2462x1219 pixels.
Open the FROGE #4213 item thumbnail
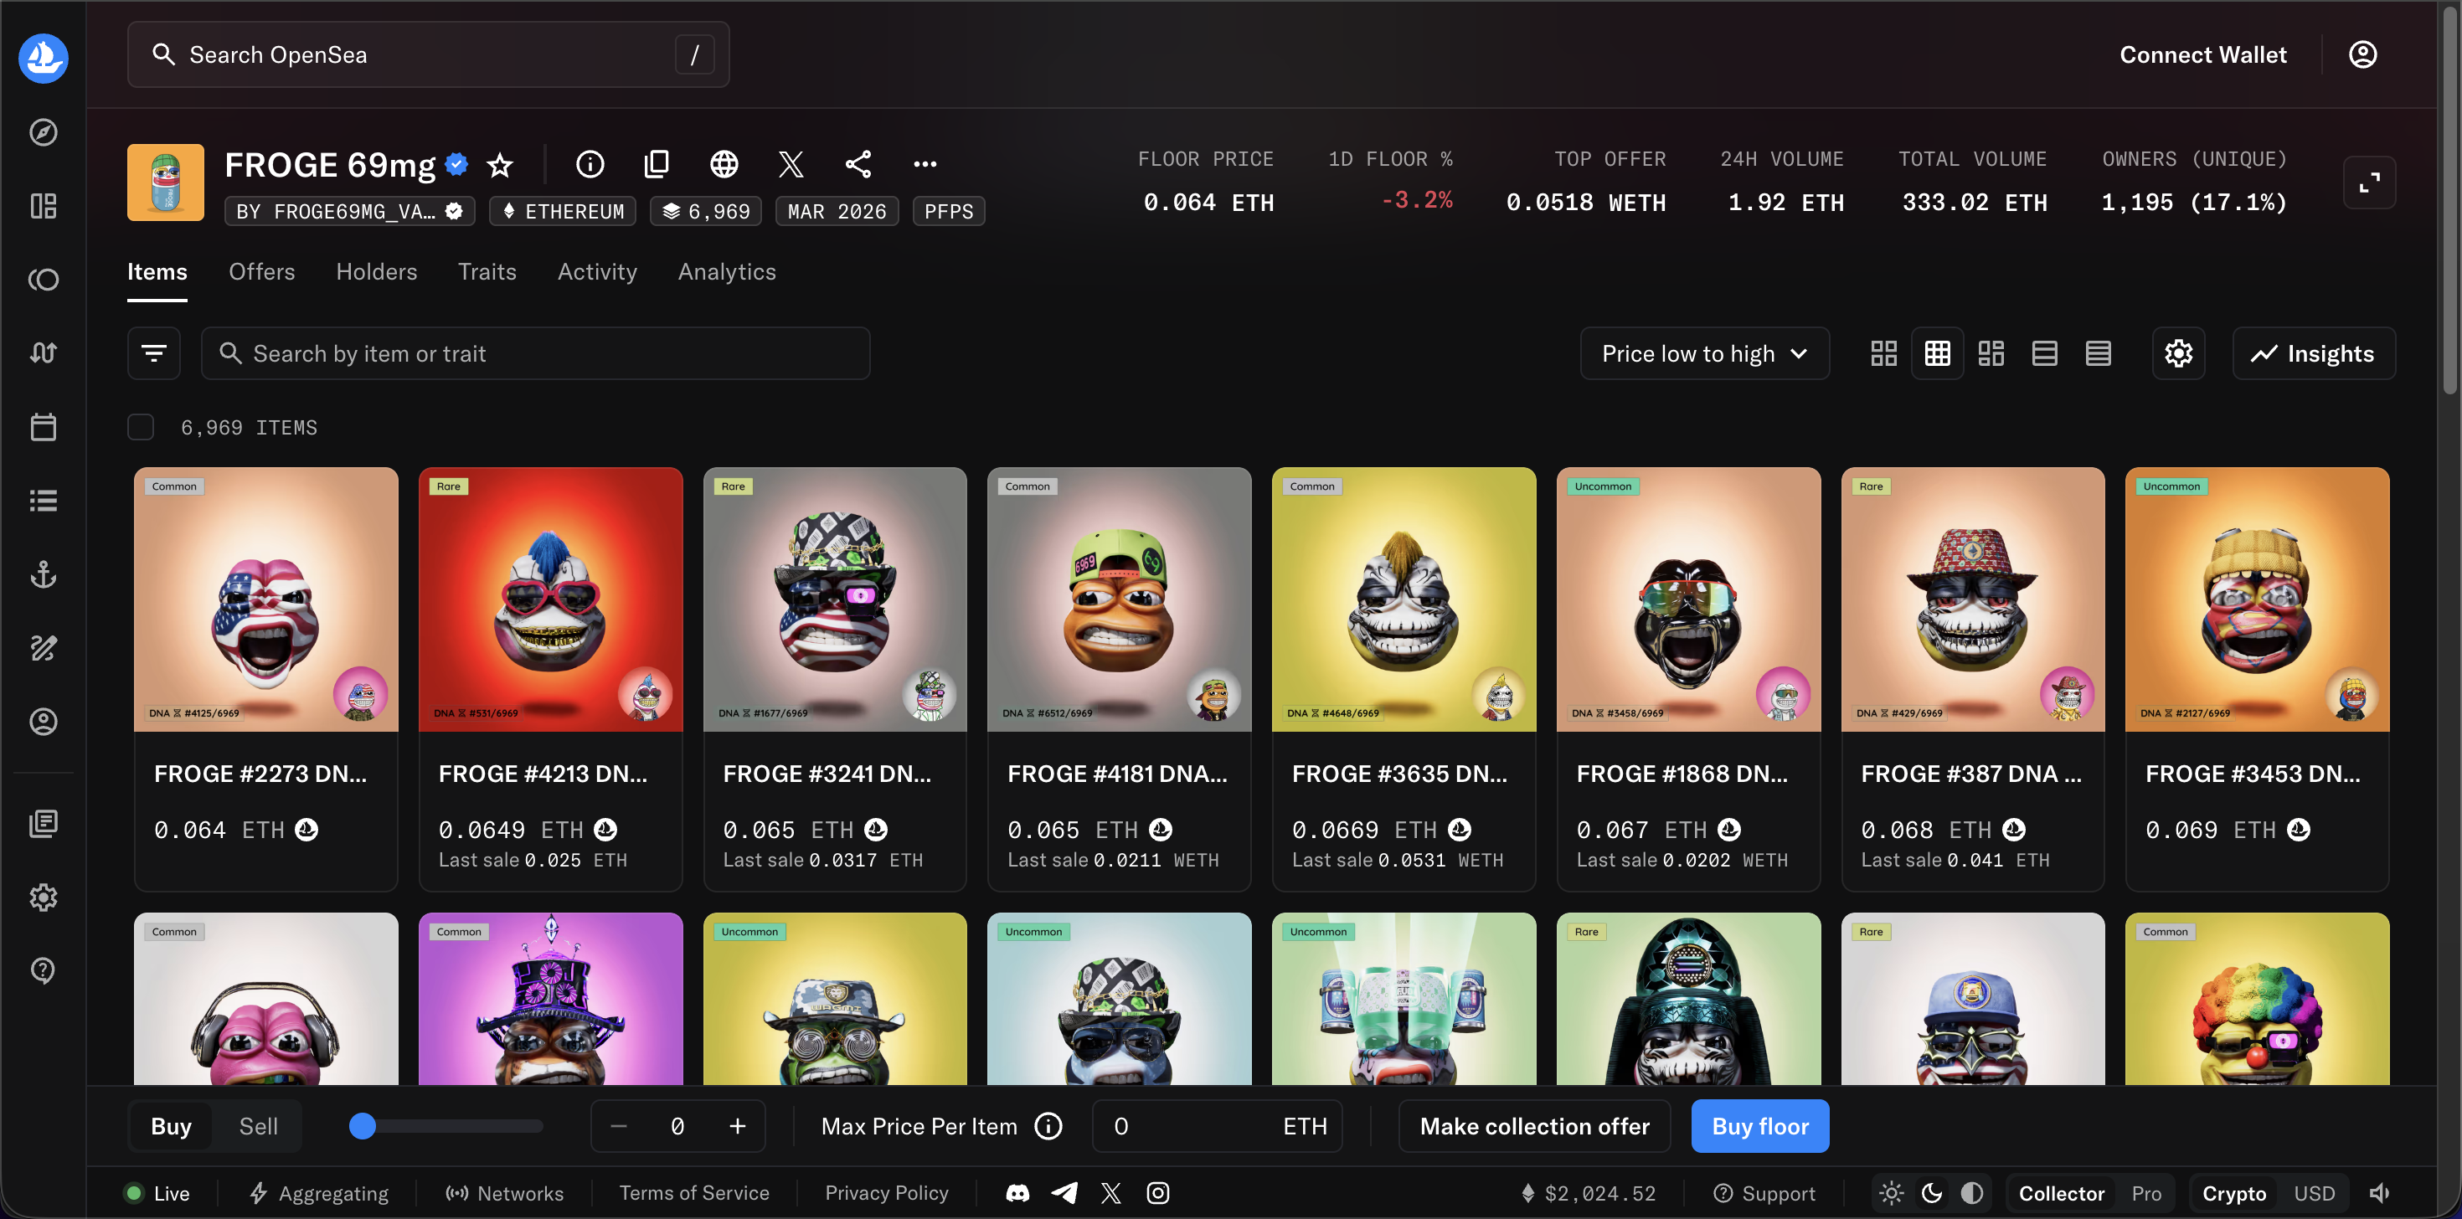pos(550,599)
